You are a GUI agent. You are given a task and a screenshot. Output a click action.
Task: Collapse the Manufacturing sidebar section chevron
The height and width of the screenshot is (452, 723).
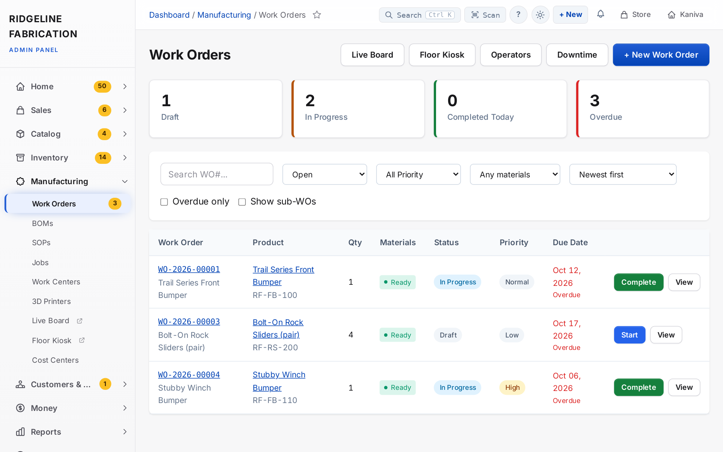coord(125,181)
